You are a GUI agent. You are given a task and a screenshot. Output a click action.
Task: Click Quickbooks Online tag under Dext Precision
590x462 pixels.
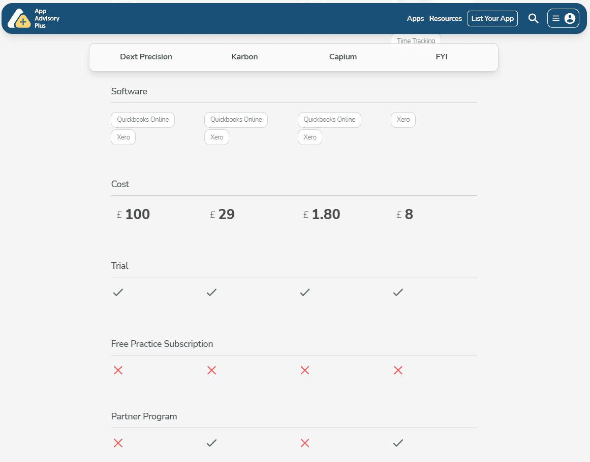(143, 120)
